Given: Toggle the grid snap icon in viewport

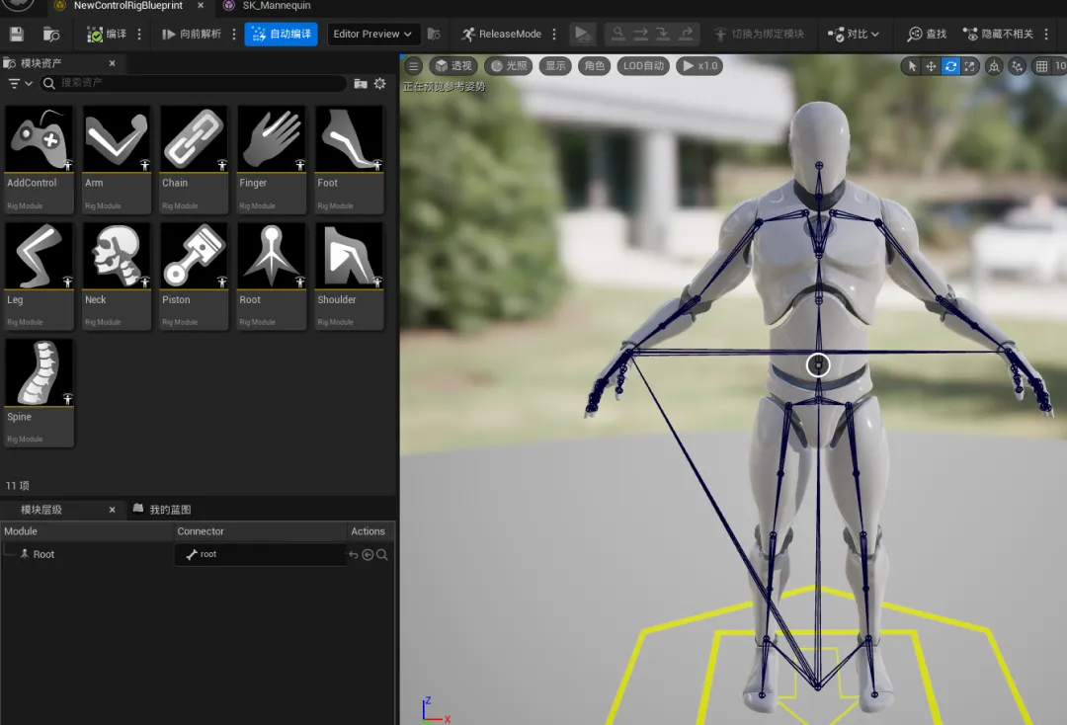Looking at the screenshot, I should click(1041, 66).
